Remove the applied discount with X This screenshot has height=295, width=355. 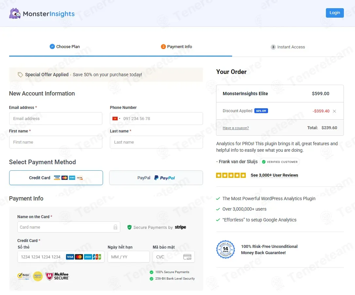coord(334,111)
